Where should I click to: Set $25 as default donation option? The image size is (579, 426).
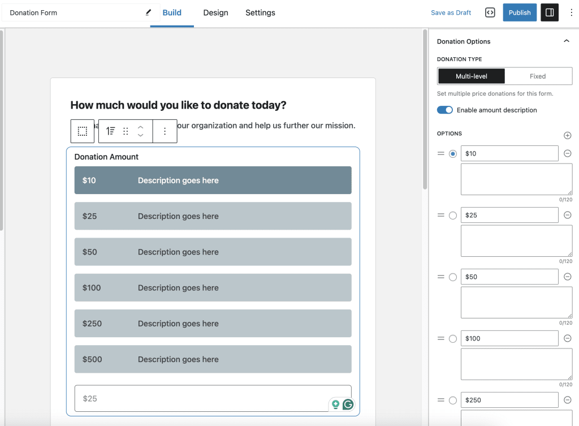453,216
